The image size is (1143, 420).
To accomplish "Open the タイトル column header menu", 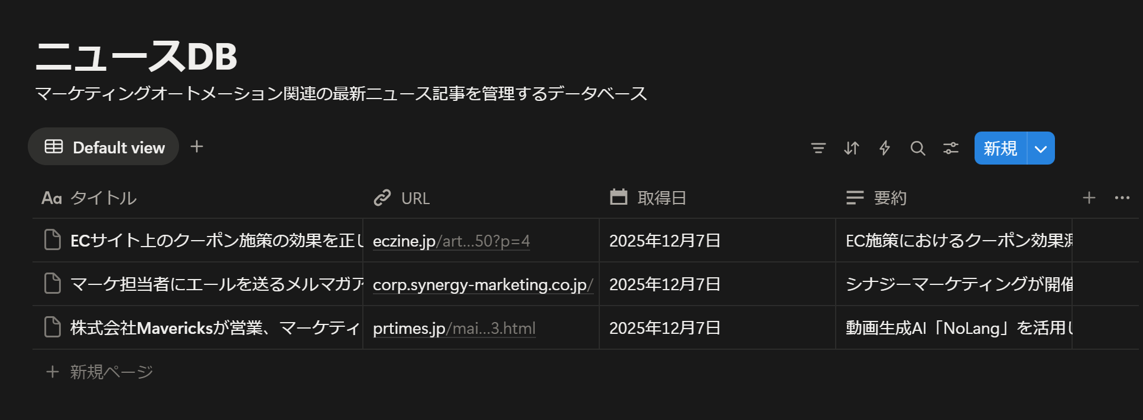I will coord(103,198).
